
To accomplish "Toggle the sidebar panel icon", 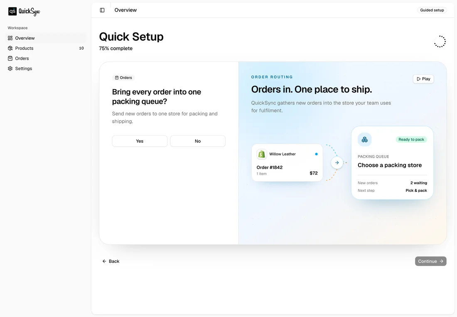I will (102, 10).
